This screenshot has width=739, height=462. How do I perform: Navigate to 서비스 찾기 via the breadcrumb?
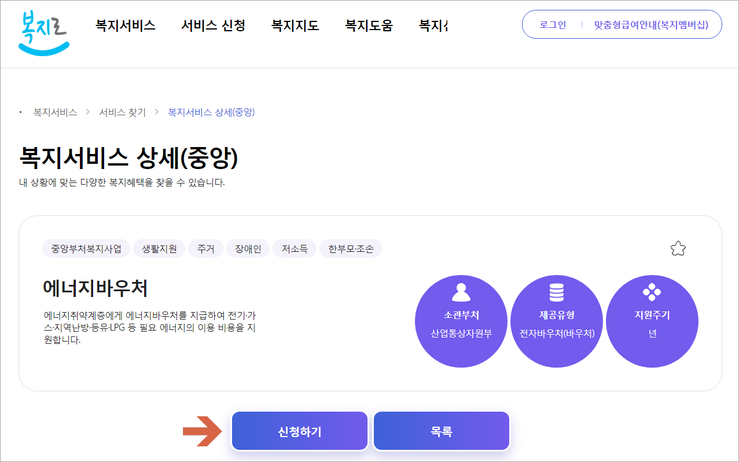coord(122,112)
